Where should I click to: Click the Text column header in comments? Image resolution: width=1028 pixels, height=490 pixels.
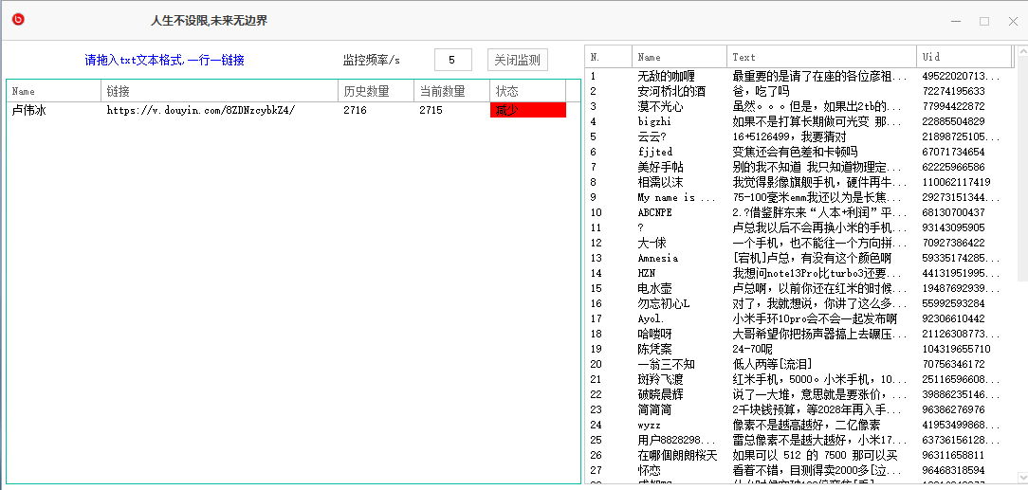(x=821, y=57)
